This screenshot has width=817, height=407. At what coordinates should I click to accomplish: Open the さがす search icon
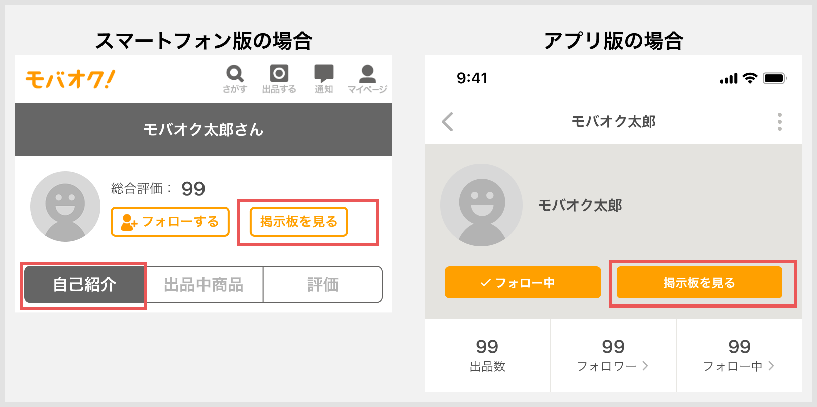pyautogui.click(x=235, y=79)
